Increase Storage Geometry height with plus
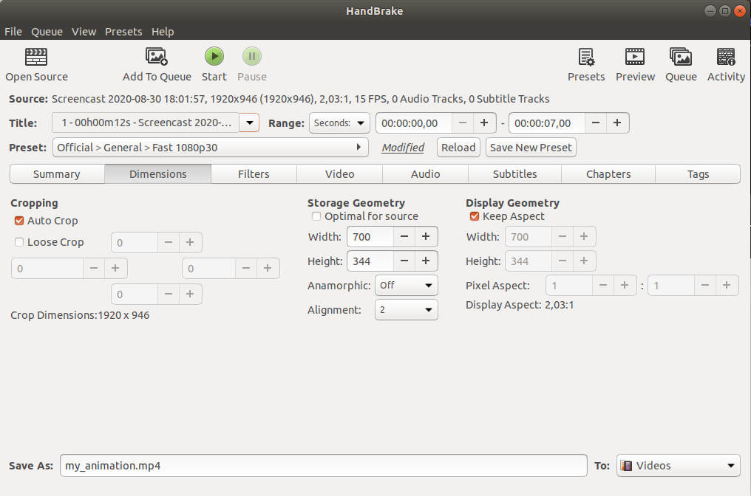 click(426, 261)
